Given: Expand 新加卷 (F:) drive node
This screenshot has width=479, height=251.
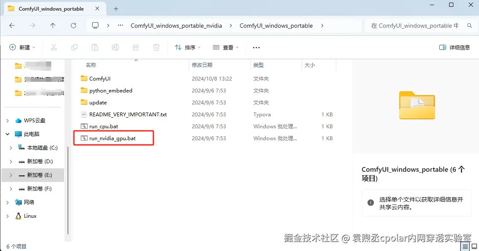Looking at the screenshot, I should [x=11, y=189].
